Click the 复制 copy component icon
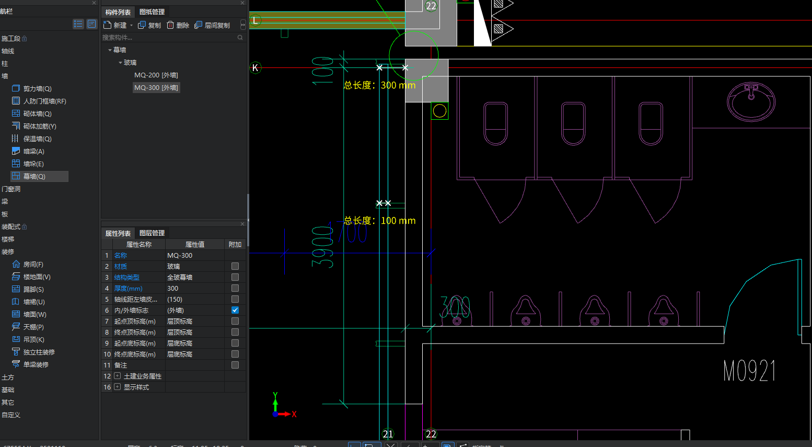 142,25
